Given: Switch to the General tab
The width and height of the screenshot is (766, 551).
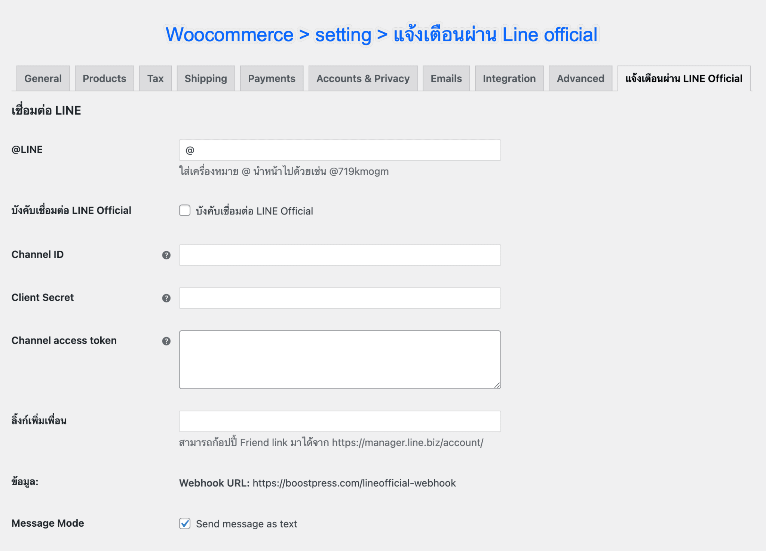Looking at the screenshot, I should coord(43,78).
